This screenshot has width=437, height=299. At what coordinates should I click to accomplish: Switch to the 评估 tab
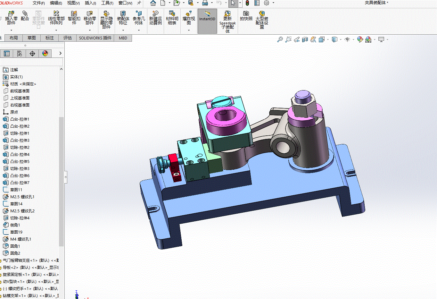(x=68, y=38)
